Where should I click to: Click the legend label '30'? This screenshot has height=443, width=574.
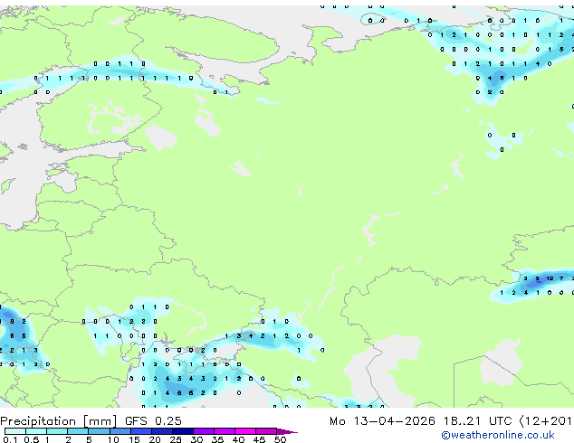[x=196, y=439]
